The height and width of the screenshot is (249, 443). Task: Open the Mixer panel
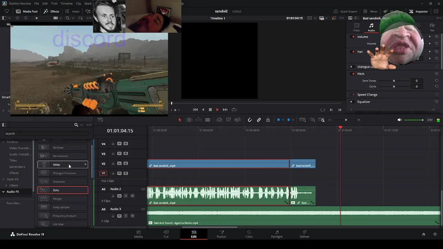[x=370, y=11]
